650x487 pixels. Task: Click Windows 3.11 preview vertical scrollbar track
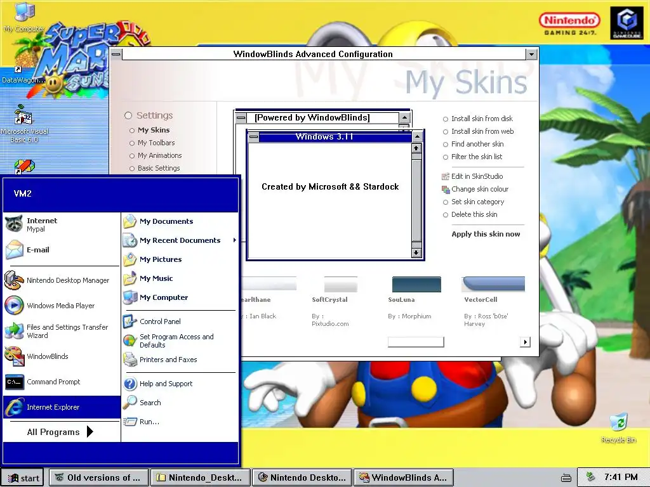416,200
